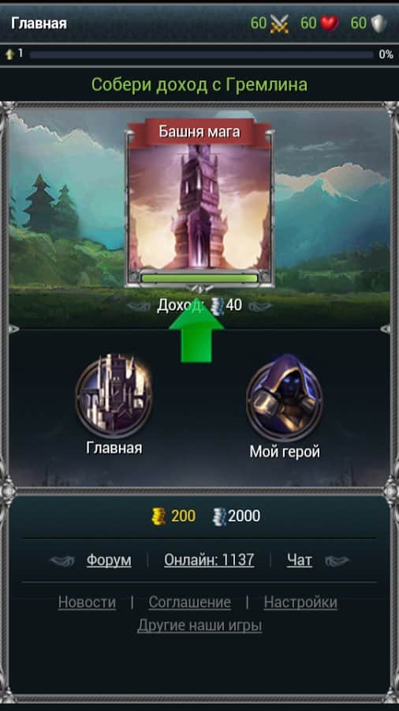Tap the crossed swords attack stat icon
Image resolution: width=399 pixels, height=711 pixels.
tap(279, 23)
